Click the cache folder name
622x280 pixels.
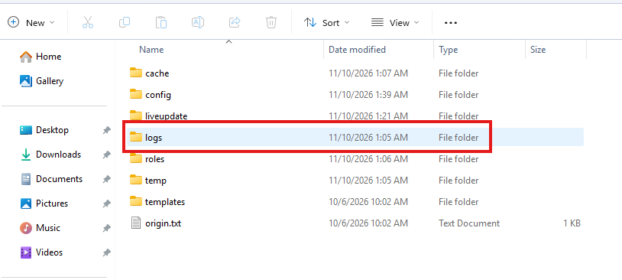click(157, 73)
